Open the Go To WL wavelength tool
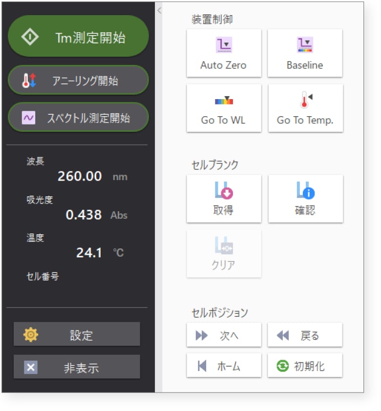The height and width of the screenshot is (411, 381). point(224,108)
